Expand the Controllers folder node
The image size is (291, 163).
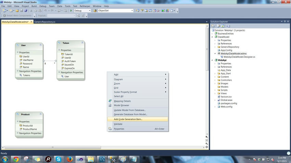[215, 80]
